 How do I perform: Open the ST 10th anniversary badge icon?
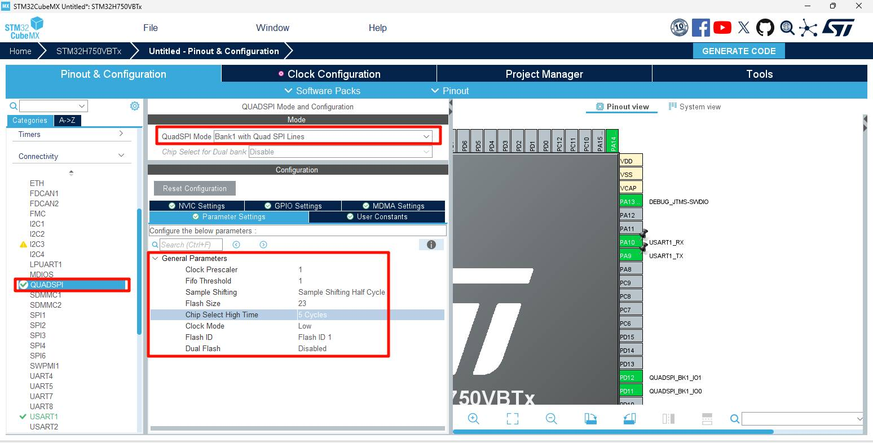(x=680, y=28)
